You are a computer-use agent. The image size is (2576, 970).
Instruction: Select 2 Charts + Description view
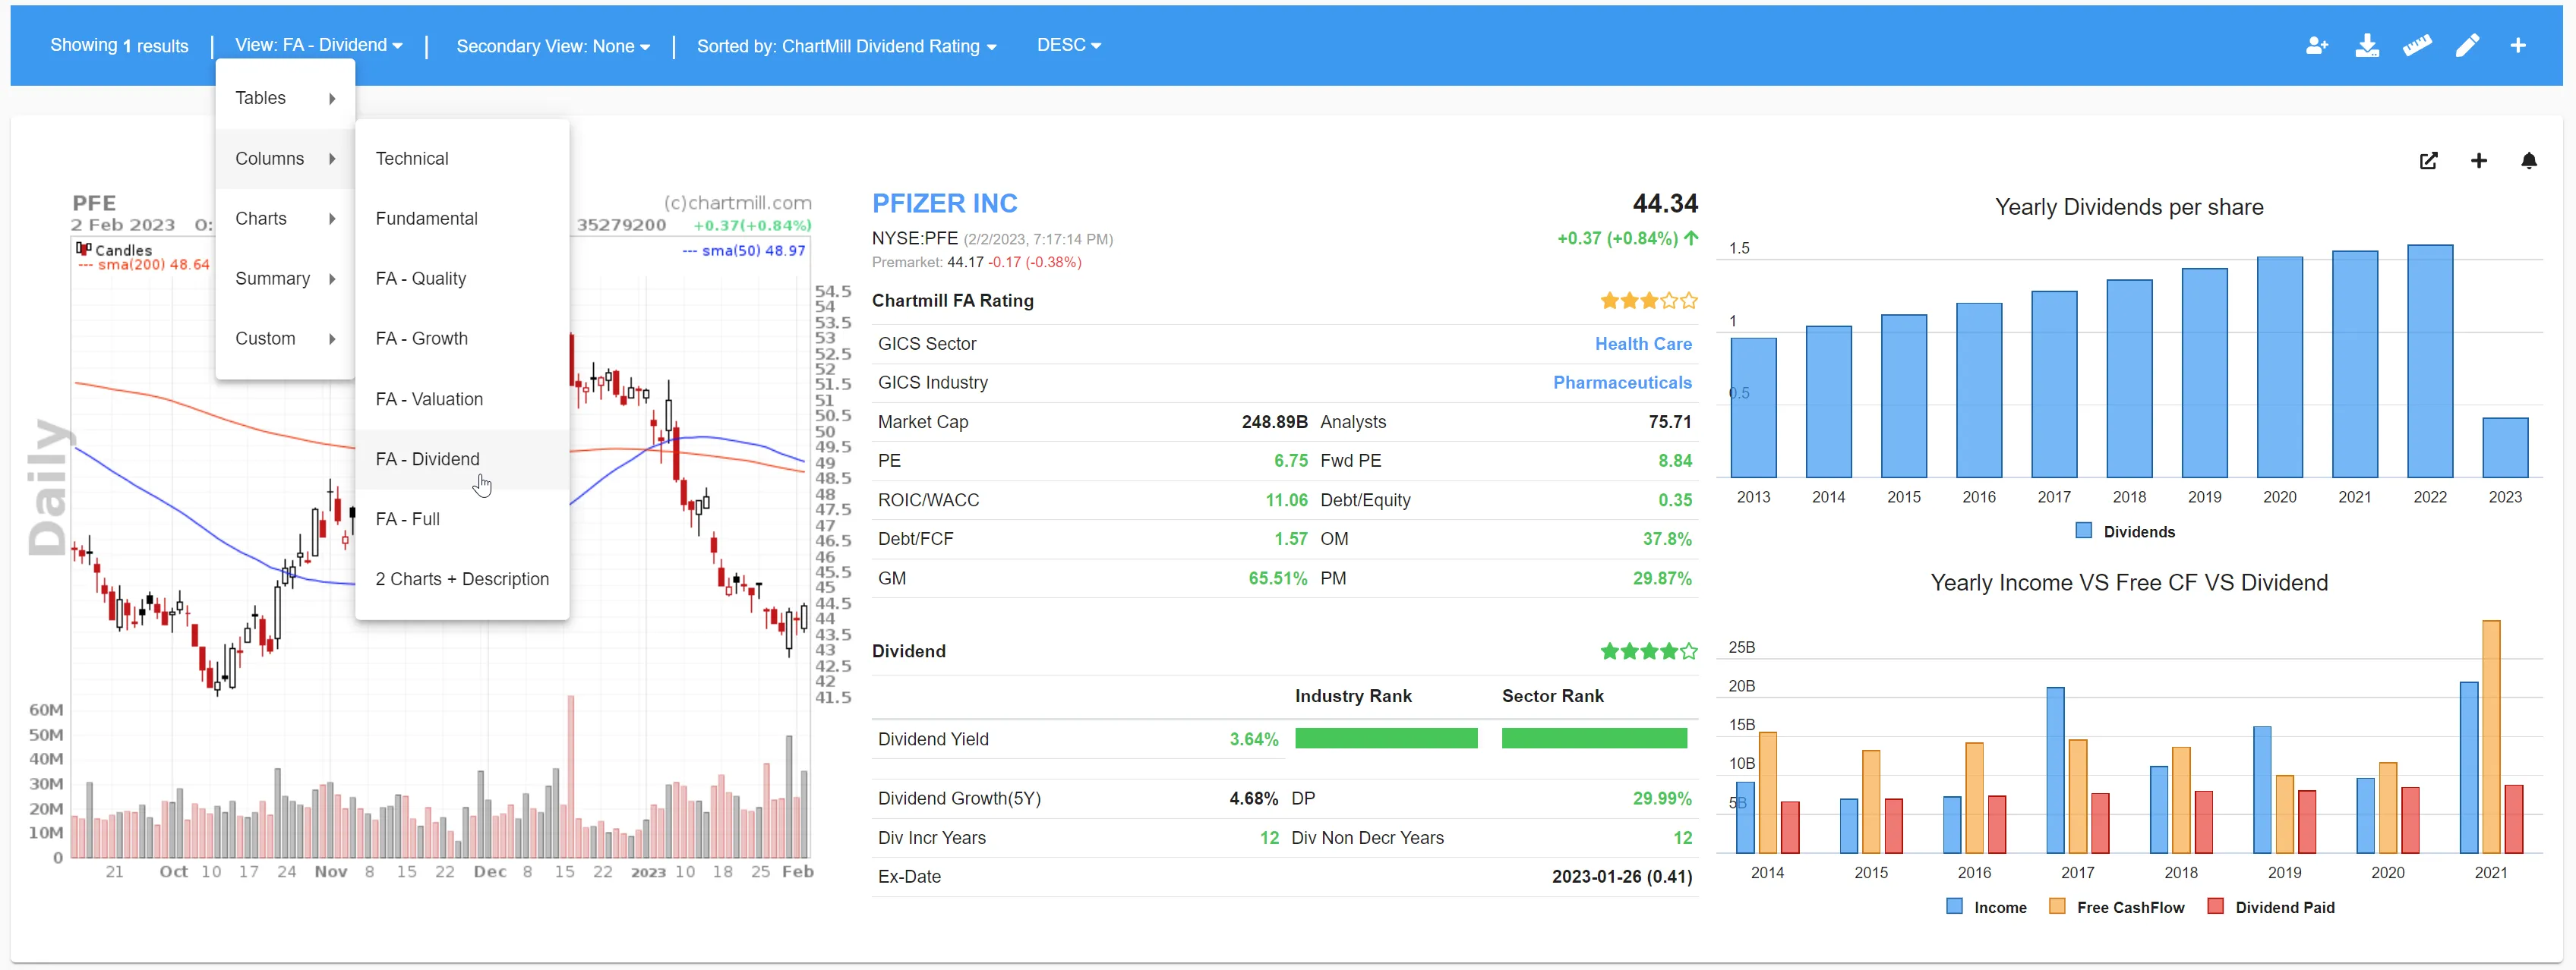point(462,579)
